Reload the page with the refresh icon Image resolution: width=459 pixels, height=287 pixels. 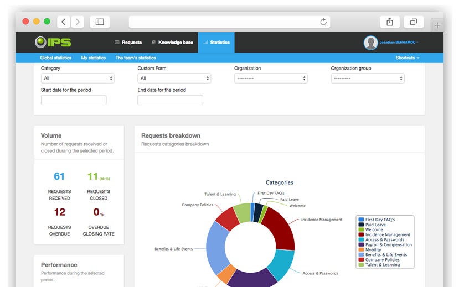pos(323,22)
